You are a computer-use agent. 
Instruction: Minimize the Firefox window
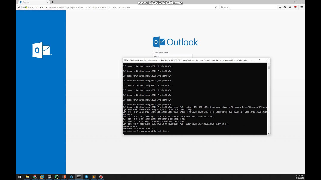[x=288, y=2]
